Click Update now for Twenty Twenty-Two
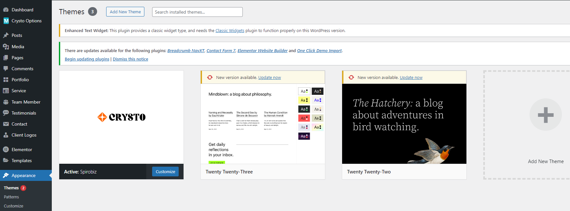Screen dimensions: 570x211 click(411, 78)
